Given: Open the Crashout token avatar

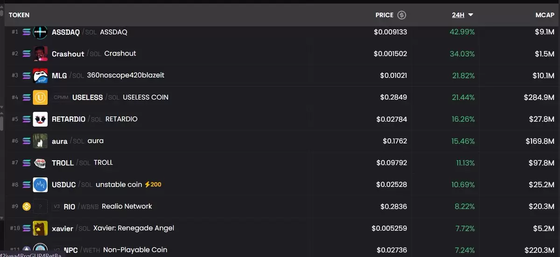Looking at the screenshot, I should (x=40, y=54).
